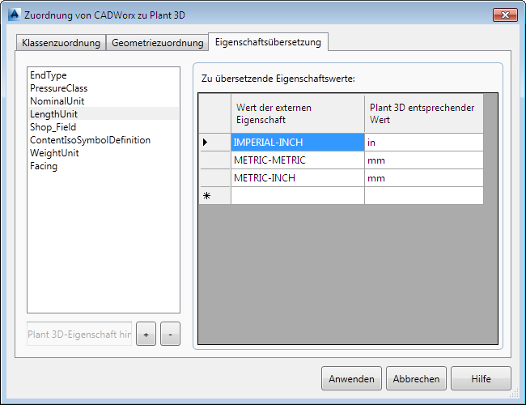Viewport: 526px width, 405px height.
Task: Pick NominalUnit from the property list
Action: click(103, 101)
